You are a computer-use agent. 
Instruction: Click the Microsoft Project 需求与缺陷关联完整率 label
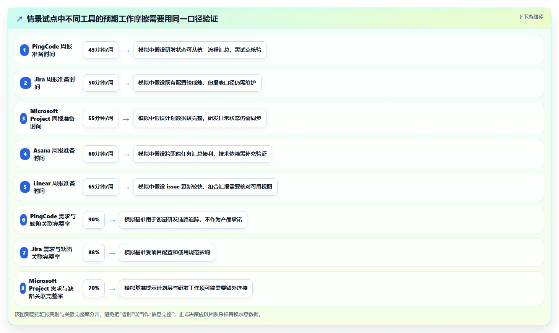click(52, 288)
